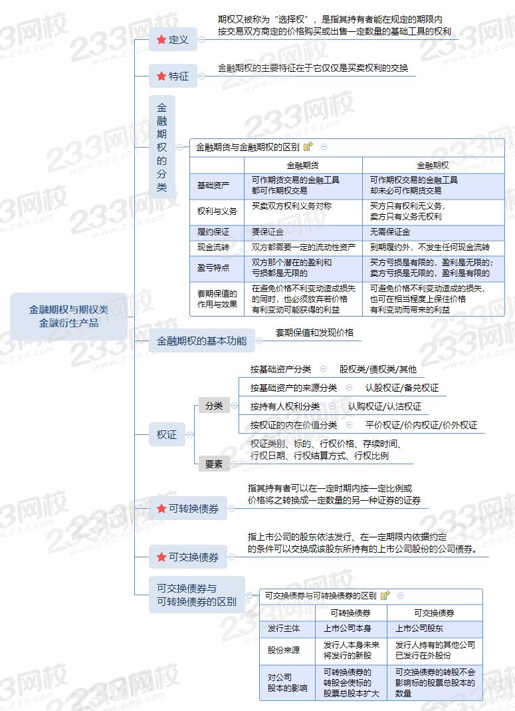
Task: Click the 对公司股本的影响 row label
Action: [287, 683]
